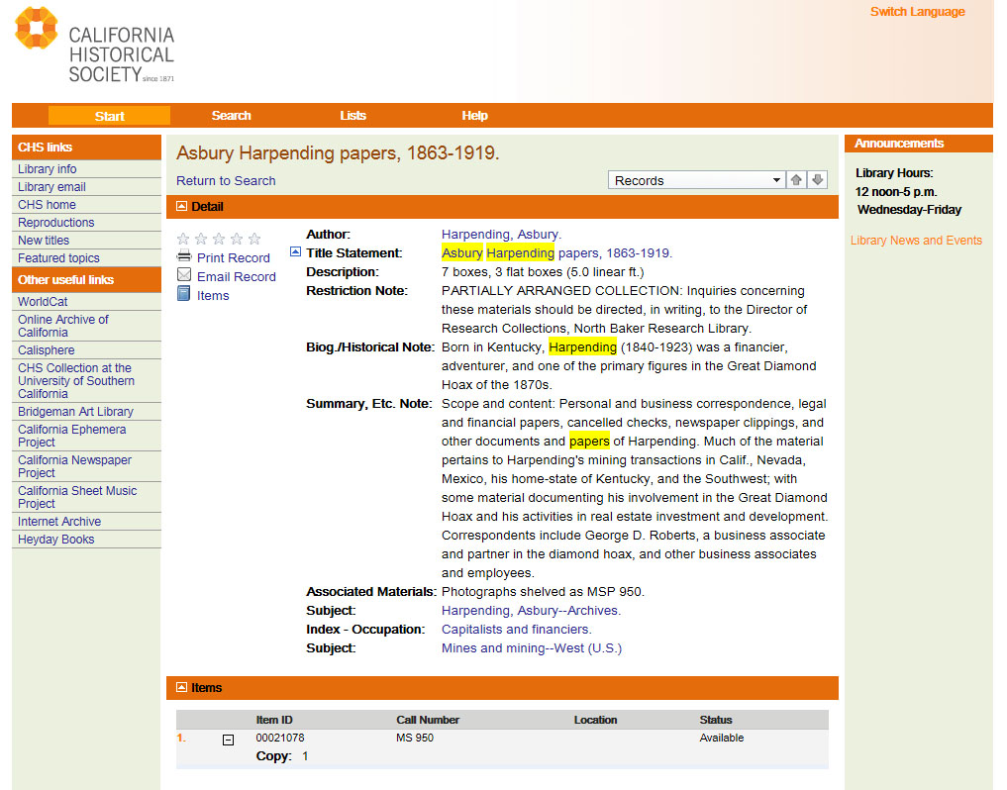Screen dimensions: 1007x790
Task: Rate record with first star
Action: (183, 239)
